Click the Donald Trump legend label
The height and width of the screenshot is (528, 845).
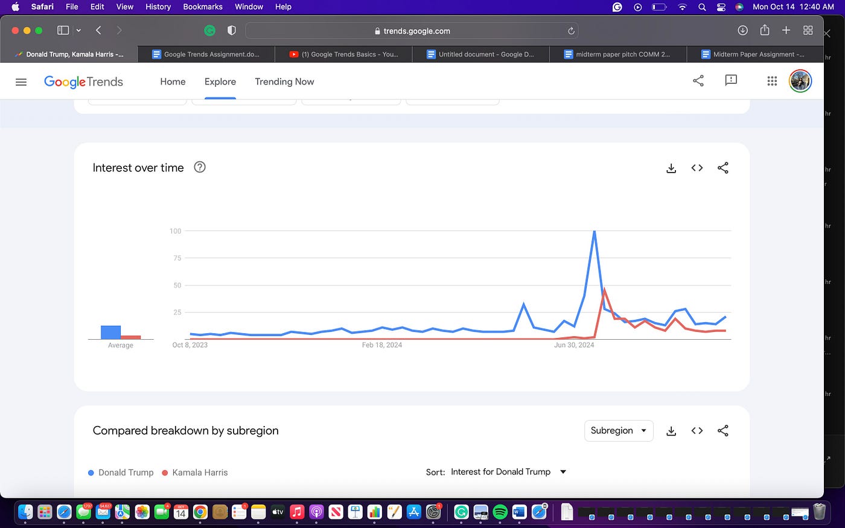coord(126,472)
